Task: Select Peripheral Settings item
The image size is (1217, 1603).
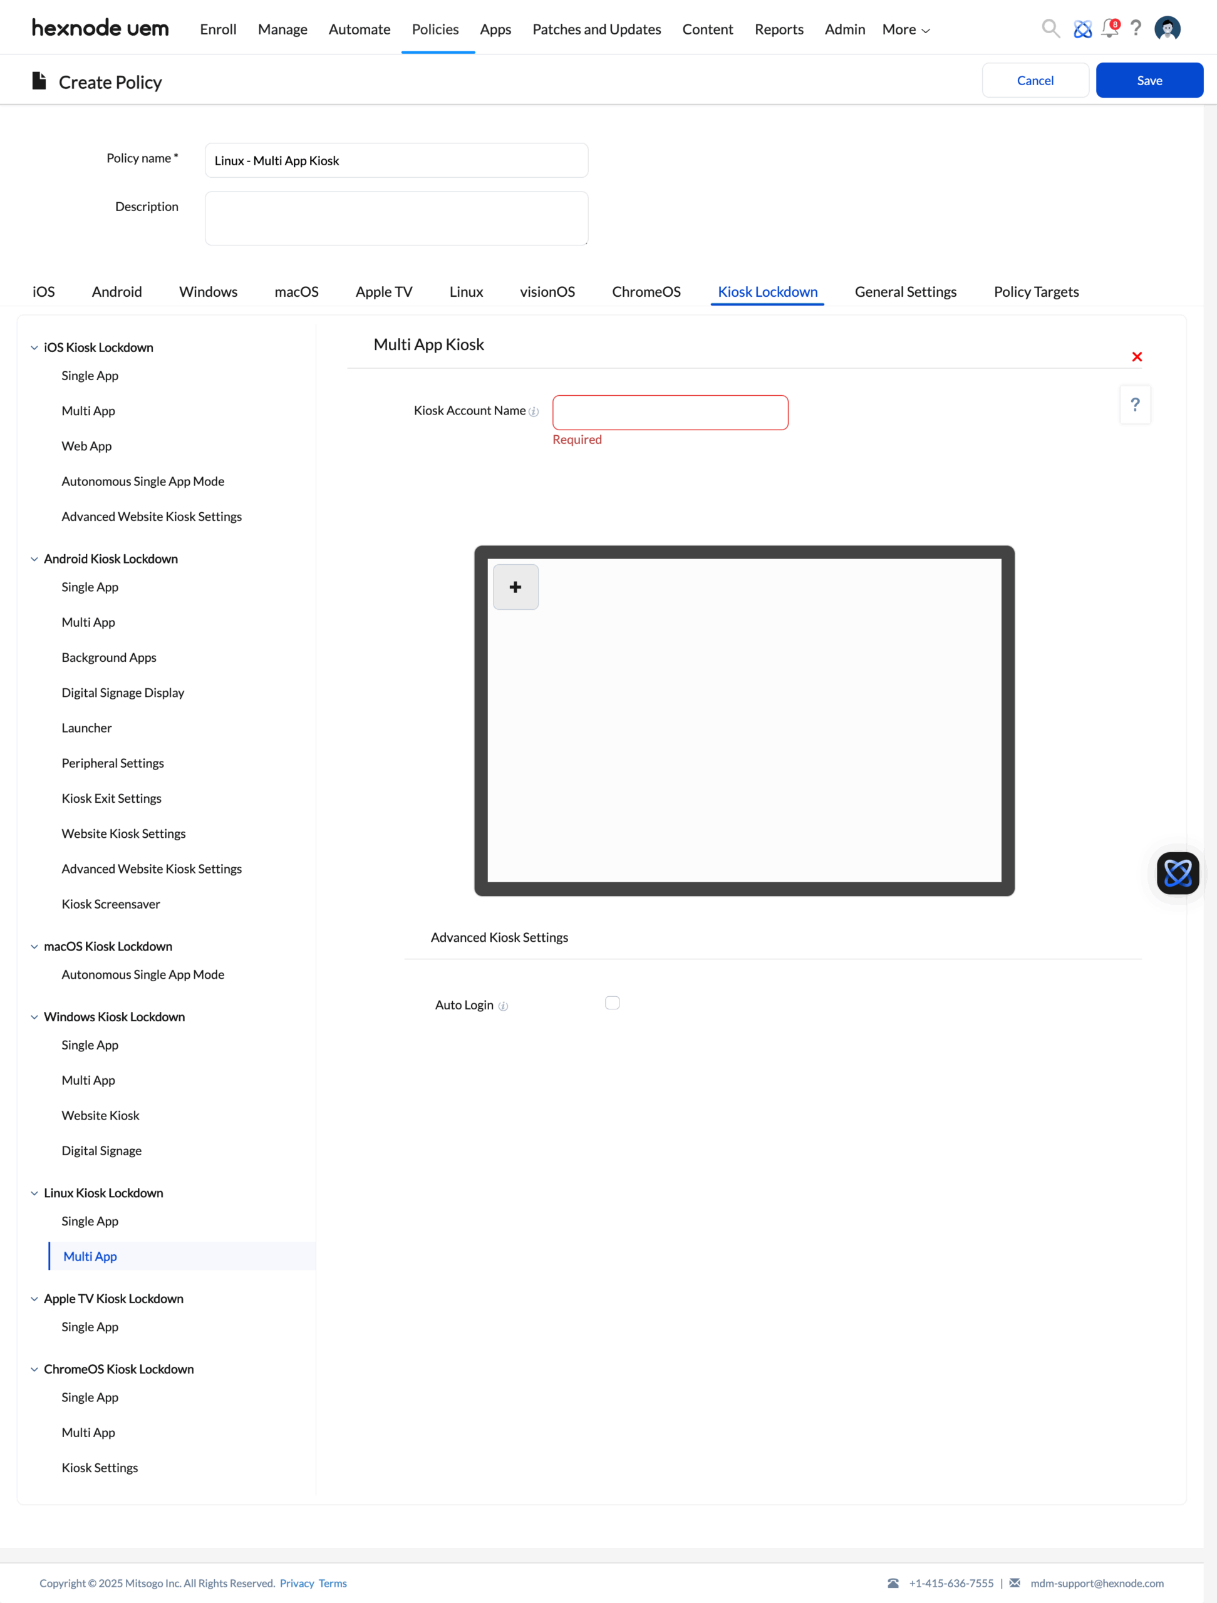Action: pyautogui.click(x=112, y=763)
